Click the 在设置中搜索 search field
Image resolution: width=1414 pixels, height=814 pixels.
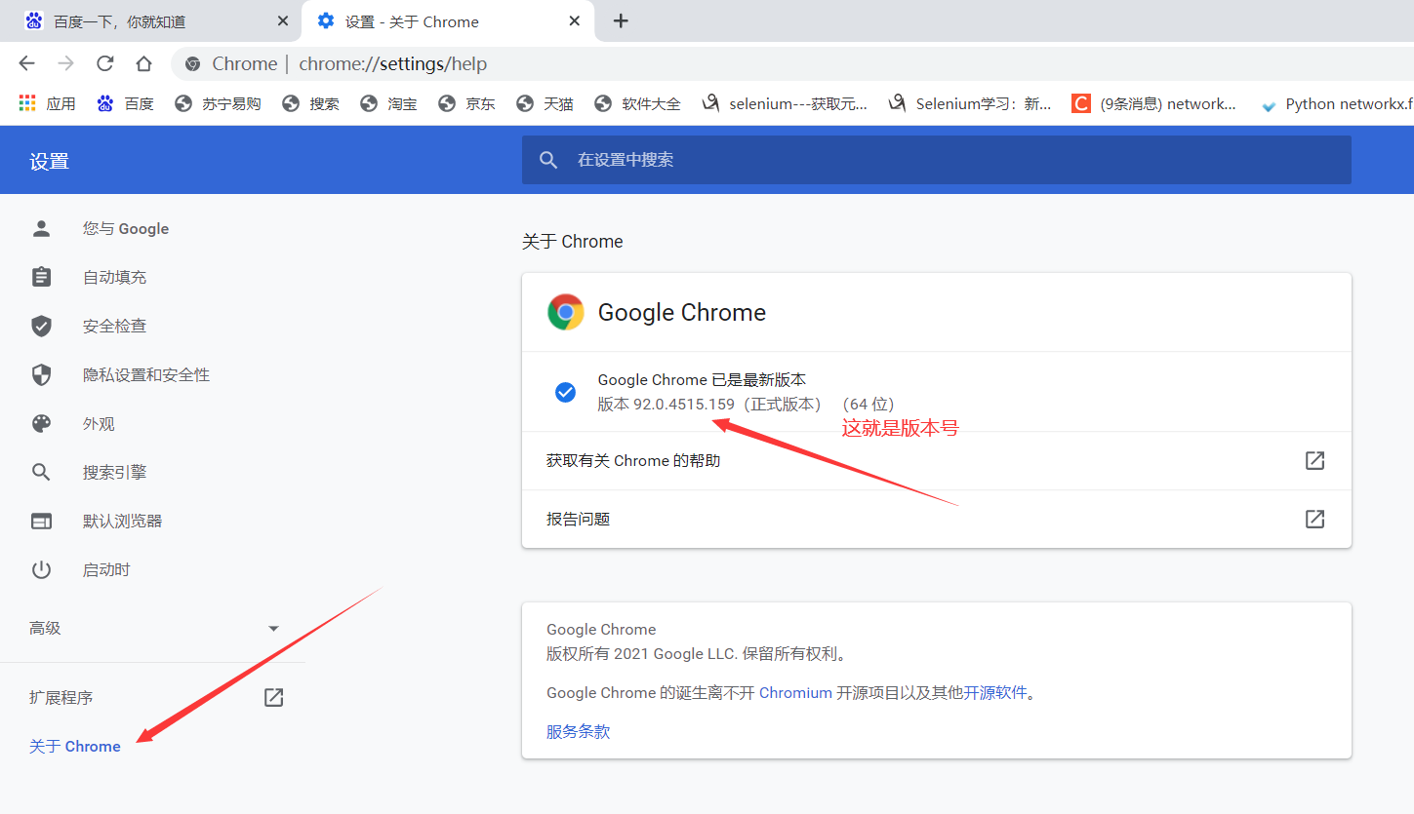pos(937,160)
